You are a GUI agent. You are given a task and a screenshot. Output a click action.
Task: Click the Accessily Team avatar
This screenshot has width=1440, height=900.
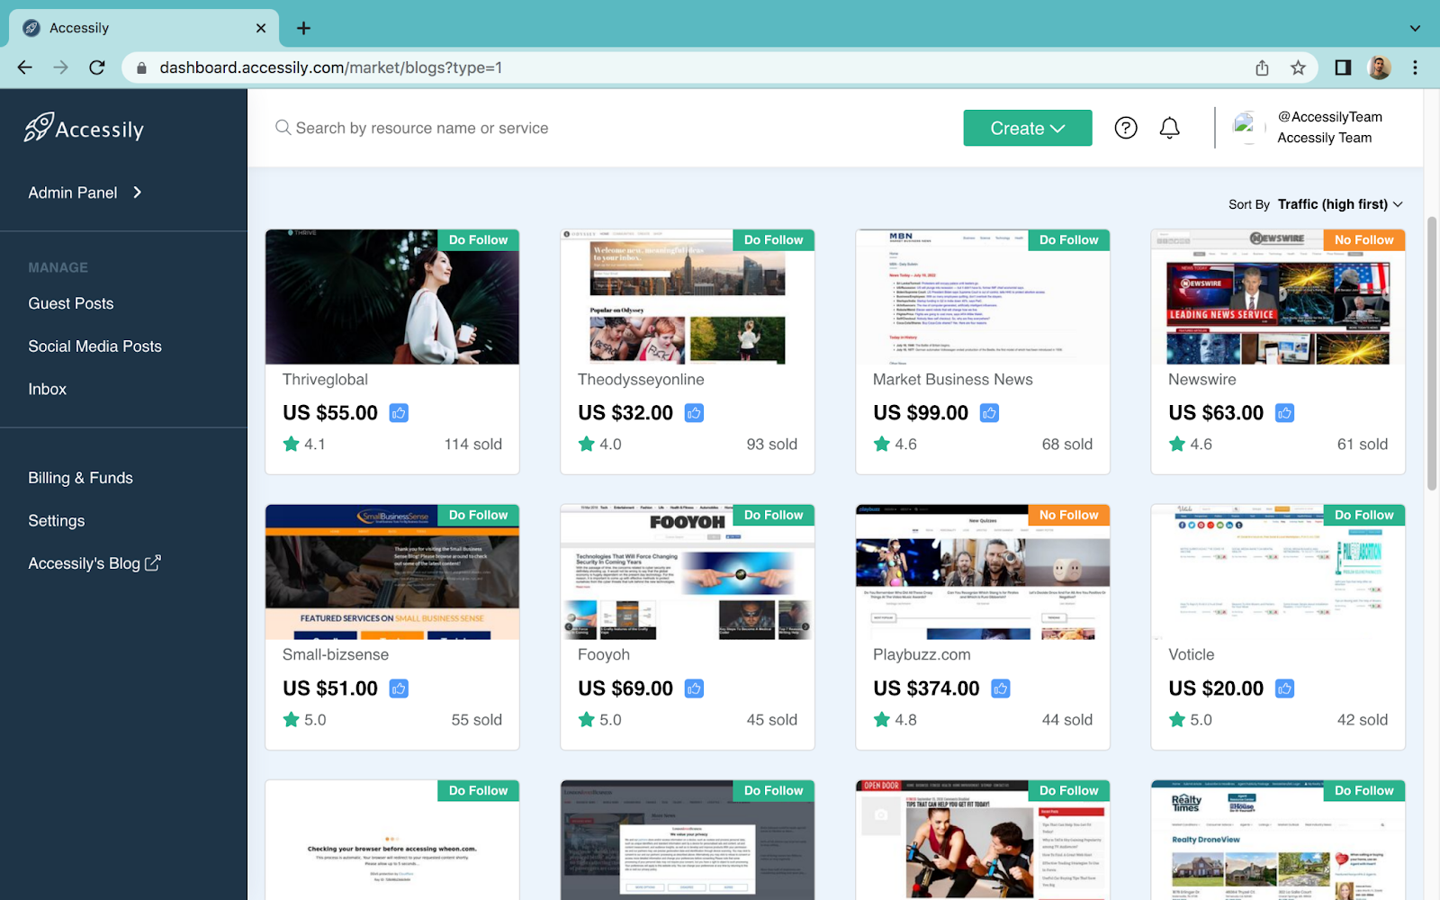point(1246,127)
